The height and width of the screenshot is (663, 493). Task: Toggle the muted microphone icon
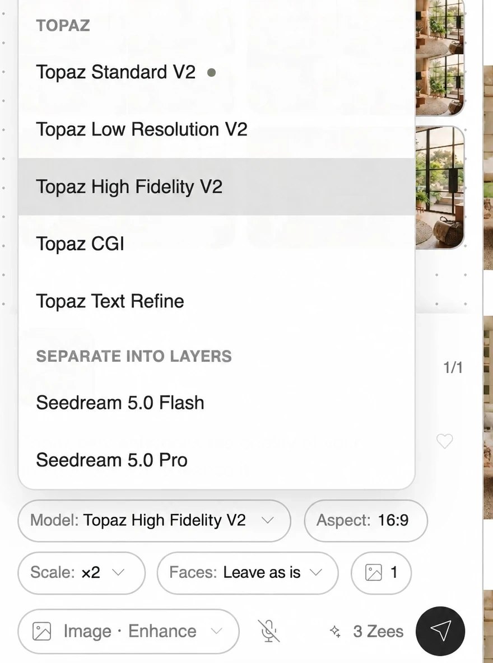pyautogui.click(x=269, y=631)
